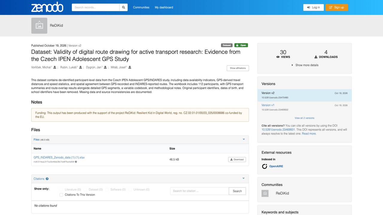
Task: Click the Read more link
Action: tap(309, 134)
